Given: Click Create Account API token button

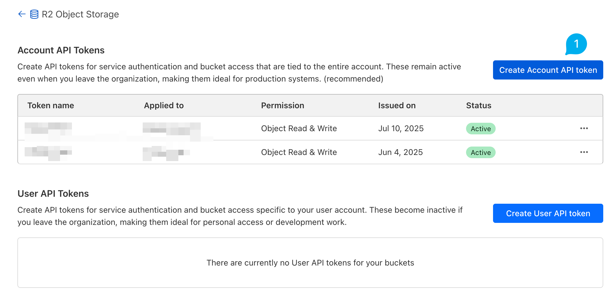Looking at the screenshot, I should [548, 70].
